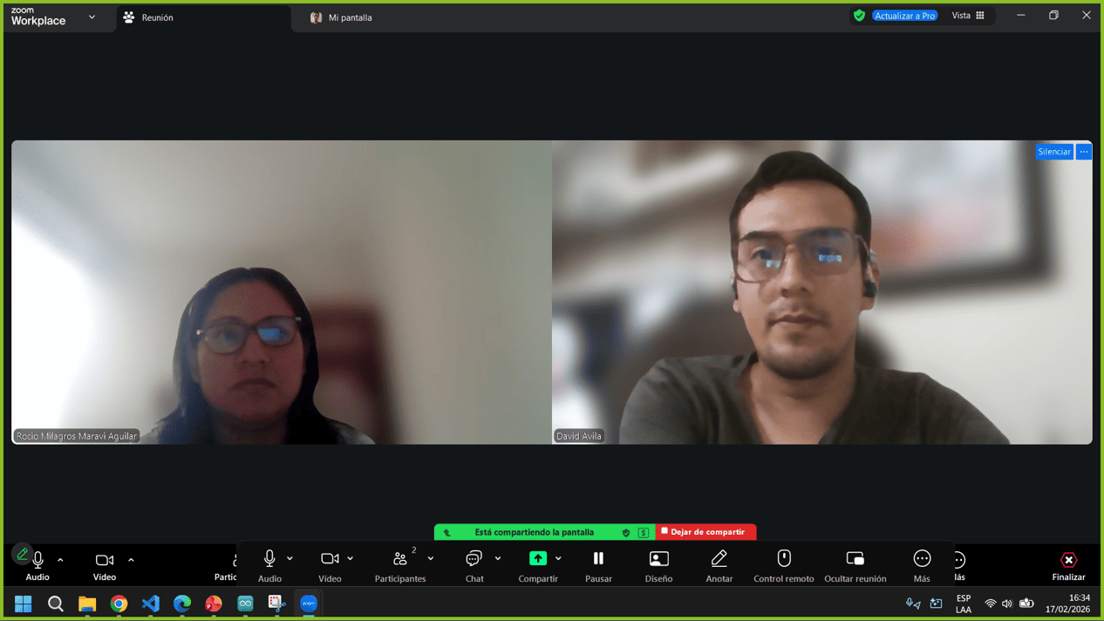Click the David Avila name label
Screen dimensions: 1104x621
[x=579, y=436]
